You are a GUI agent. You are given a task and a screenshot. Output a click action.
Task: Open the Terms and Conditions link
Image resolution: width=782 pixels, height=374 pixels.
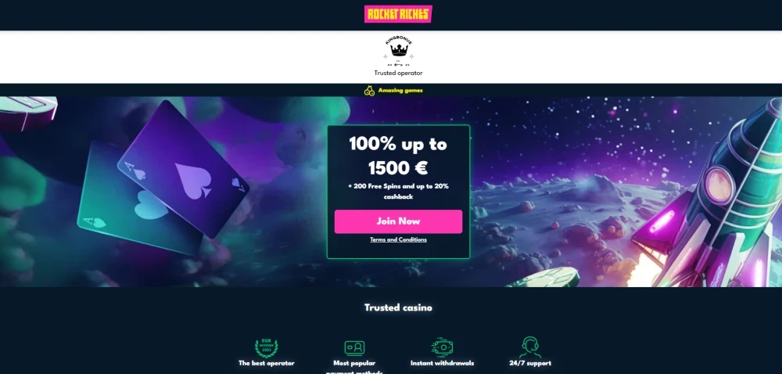tap(399, 240)
